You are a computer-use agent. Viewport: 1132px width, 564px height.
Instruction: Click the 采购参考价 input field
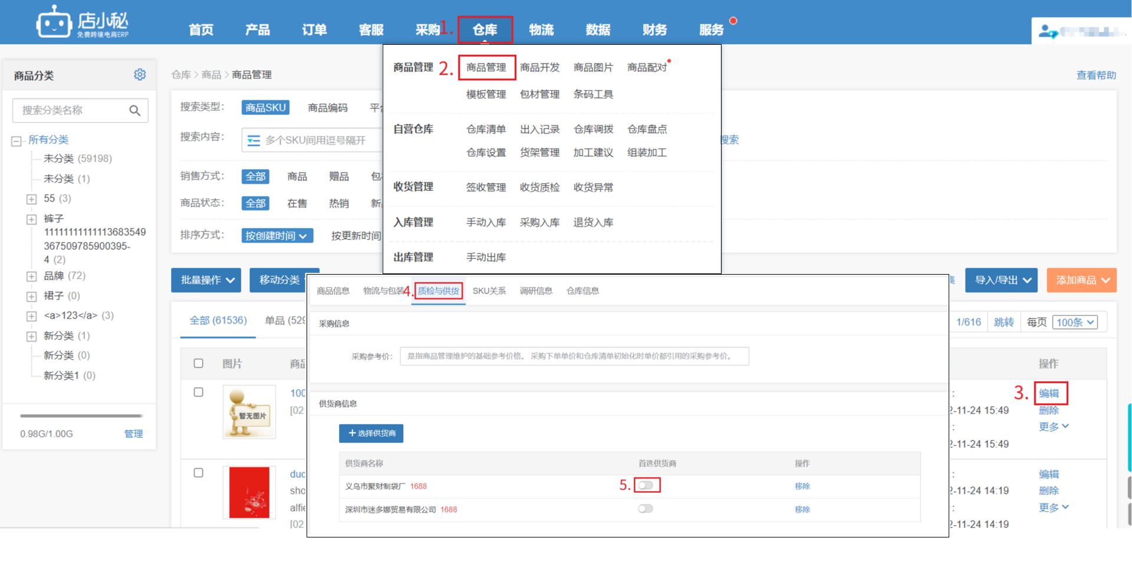pos(574,356)
